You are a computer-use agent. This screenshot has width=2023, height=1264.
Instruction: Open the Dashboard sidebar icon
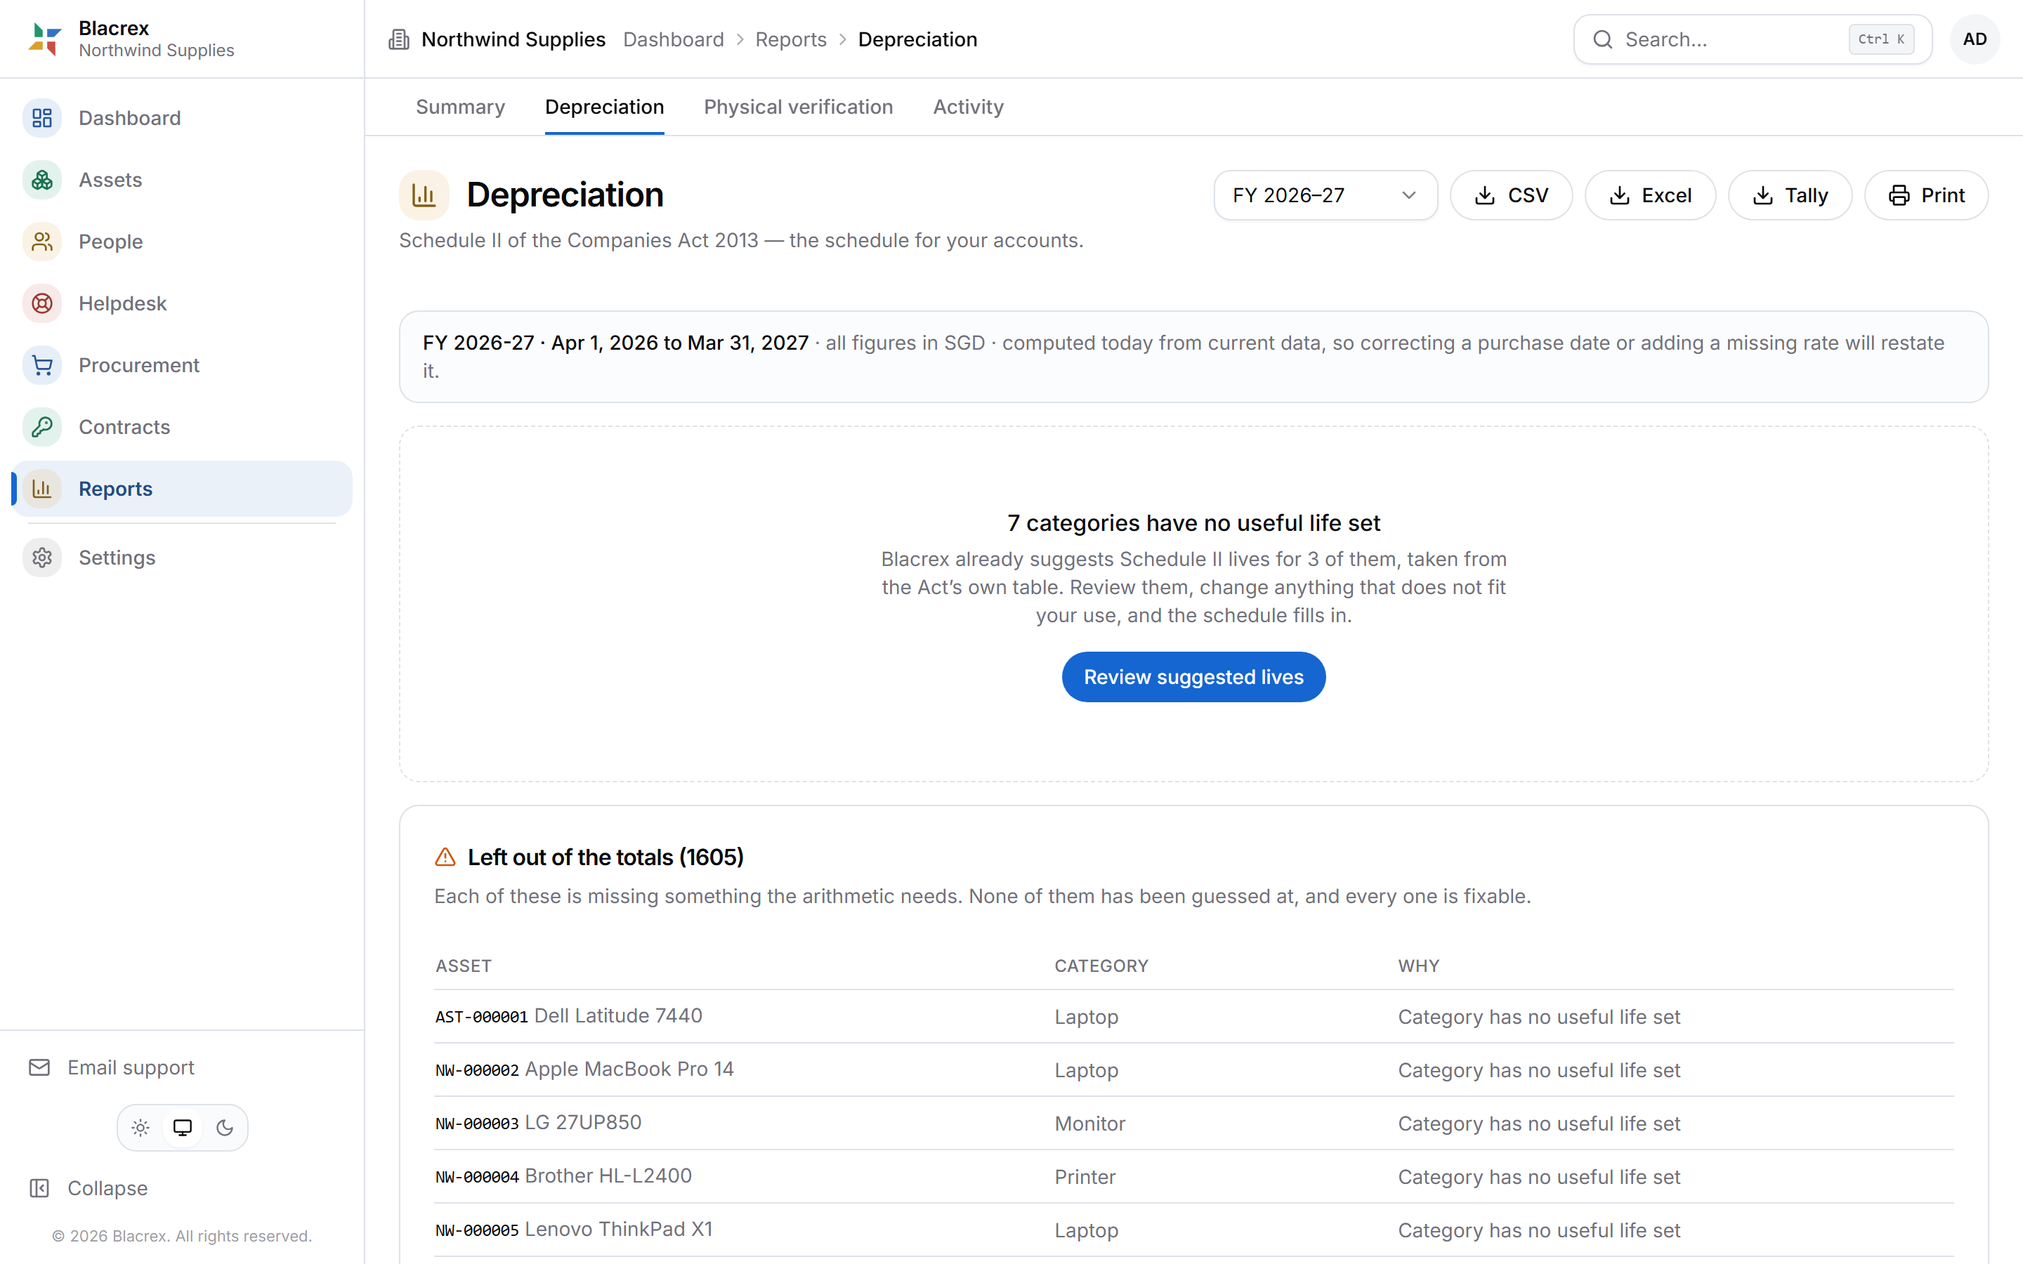[42, 118]
